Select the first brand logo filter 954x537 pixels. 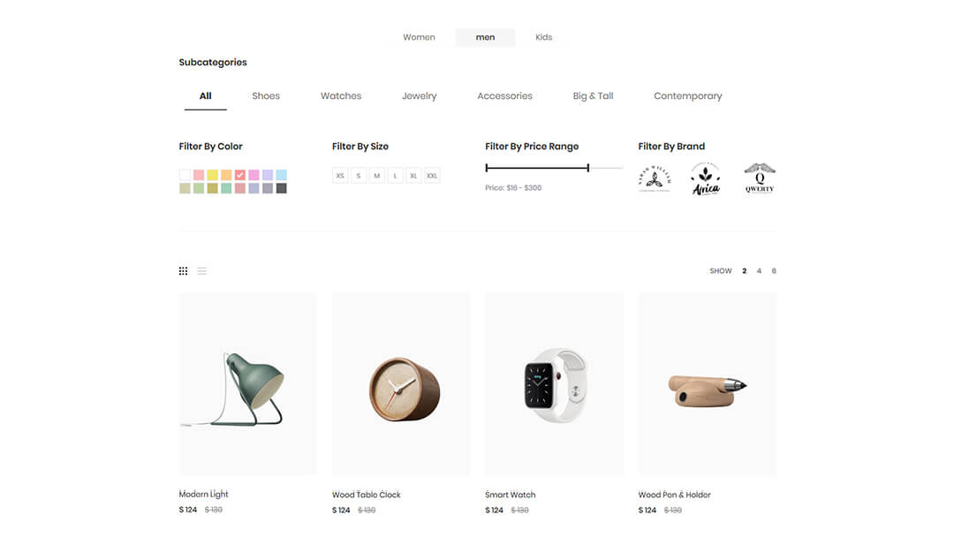[655, 178]
